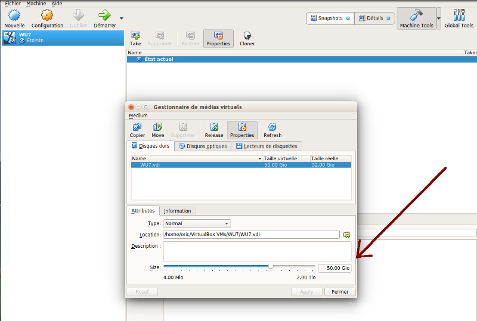Toggle Properties in the media manager toolbar
477x321 pixels.
tap(242, 127)
